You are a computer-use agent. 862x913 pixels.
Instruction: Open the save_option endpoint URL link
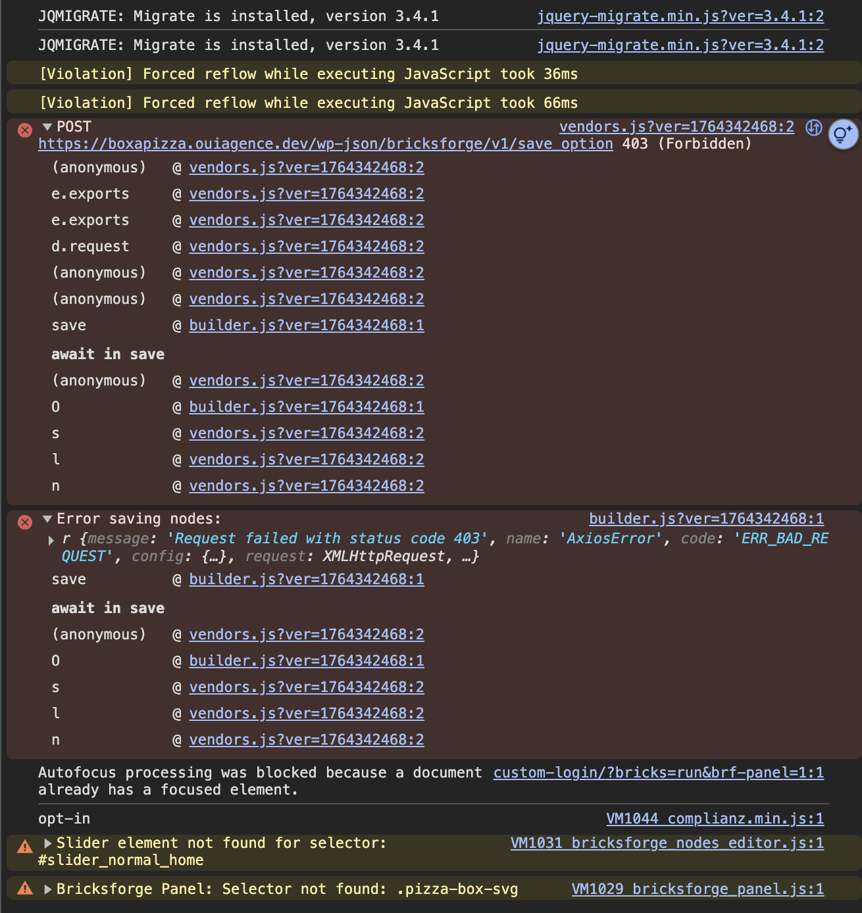[x=325, y=144]
